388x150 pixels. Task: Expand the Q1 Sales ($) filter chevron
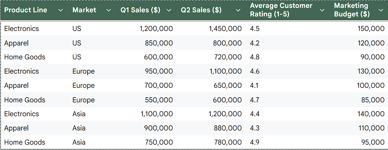[x=169, y=10]
